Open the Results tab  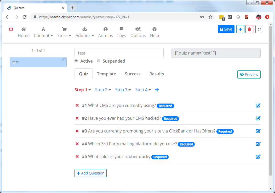pyautogui.click(x=157, y=74)
